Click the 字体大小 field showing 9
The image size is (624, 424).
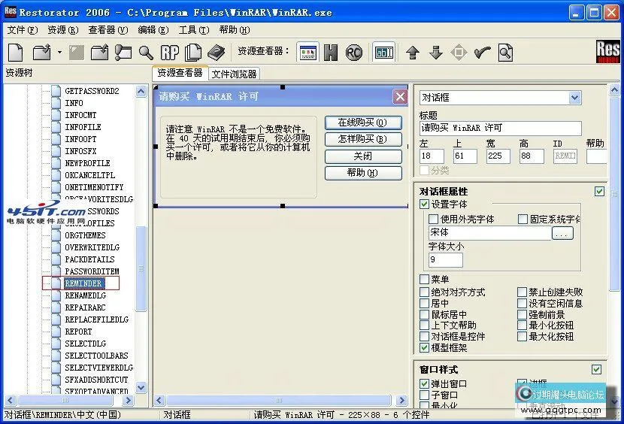pos(446,260)
